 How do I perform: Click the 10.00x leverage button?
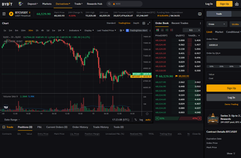pyautogui.click(x=235, y=24)
